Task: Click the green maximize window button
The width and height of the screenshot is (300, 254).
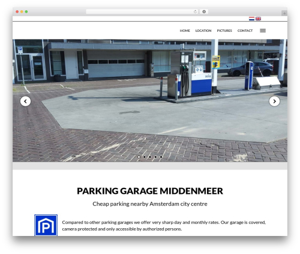Action: coord(26,12)
